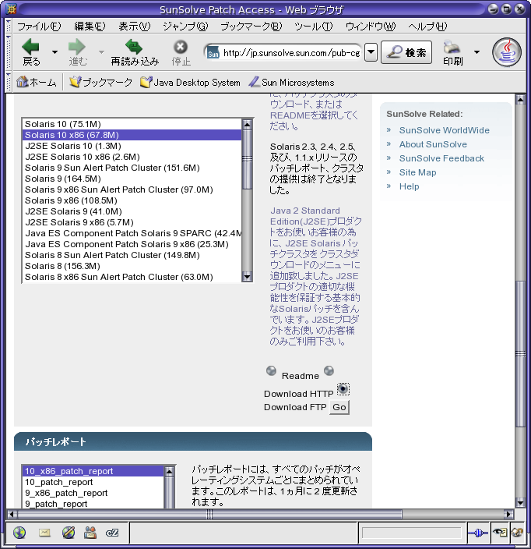Viewport: 531px width, 549px height.
Task: Click the page scroll-down arrow at bottom right
Action: 520,503
